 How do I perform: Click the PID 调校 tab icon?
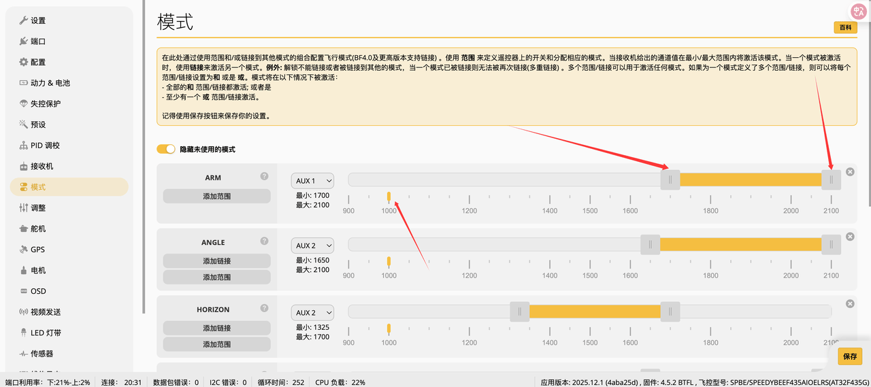click(x=24, y=146)
